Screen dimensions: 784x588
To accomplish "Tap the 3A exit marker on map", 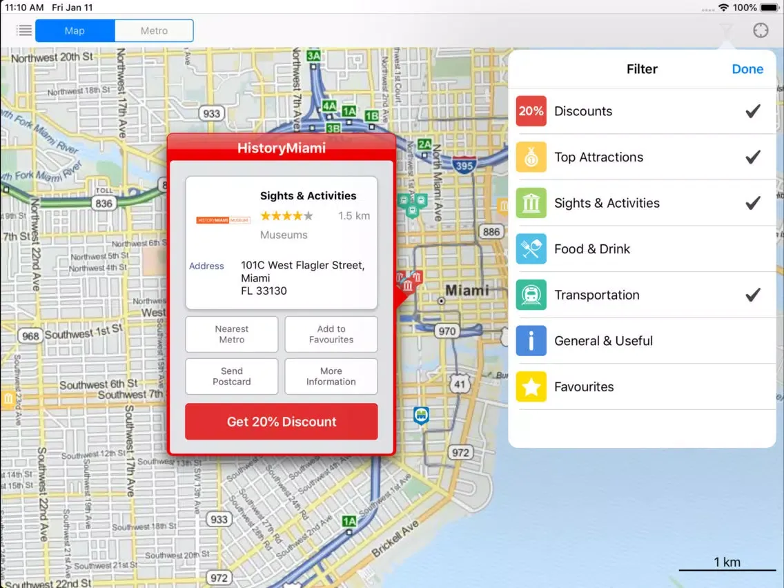I will [x=313, y=55].
